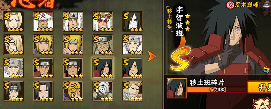Select blonde ninja with R badge portrait
This screenshot has height=109, width=271.
coord(133,91)
